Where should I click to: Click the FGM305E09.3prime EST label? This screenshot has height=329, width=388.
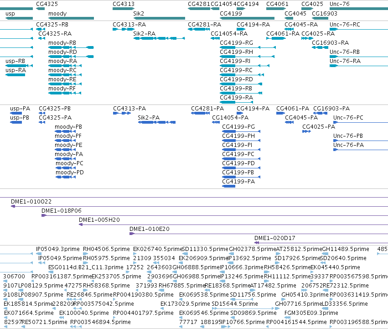pos(311,313)
